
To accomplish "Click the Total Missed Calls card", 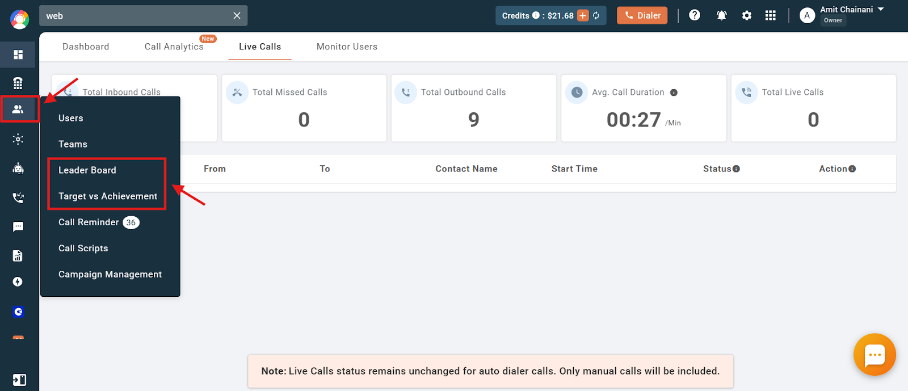I will (x=304, y=108).
